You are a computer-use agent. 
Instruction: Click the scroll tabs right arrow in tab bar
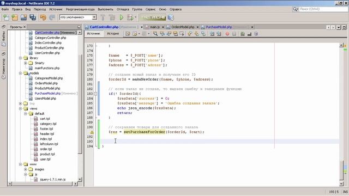click(333, 27)
